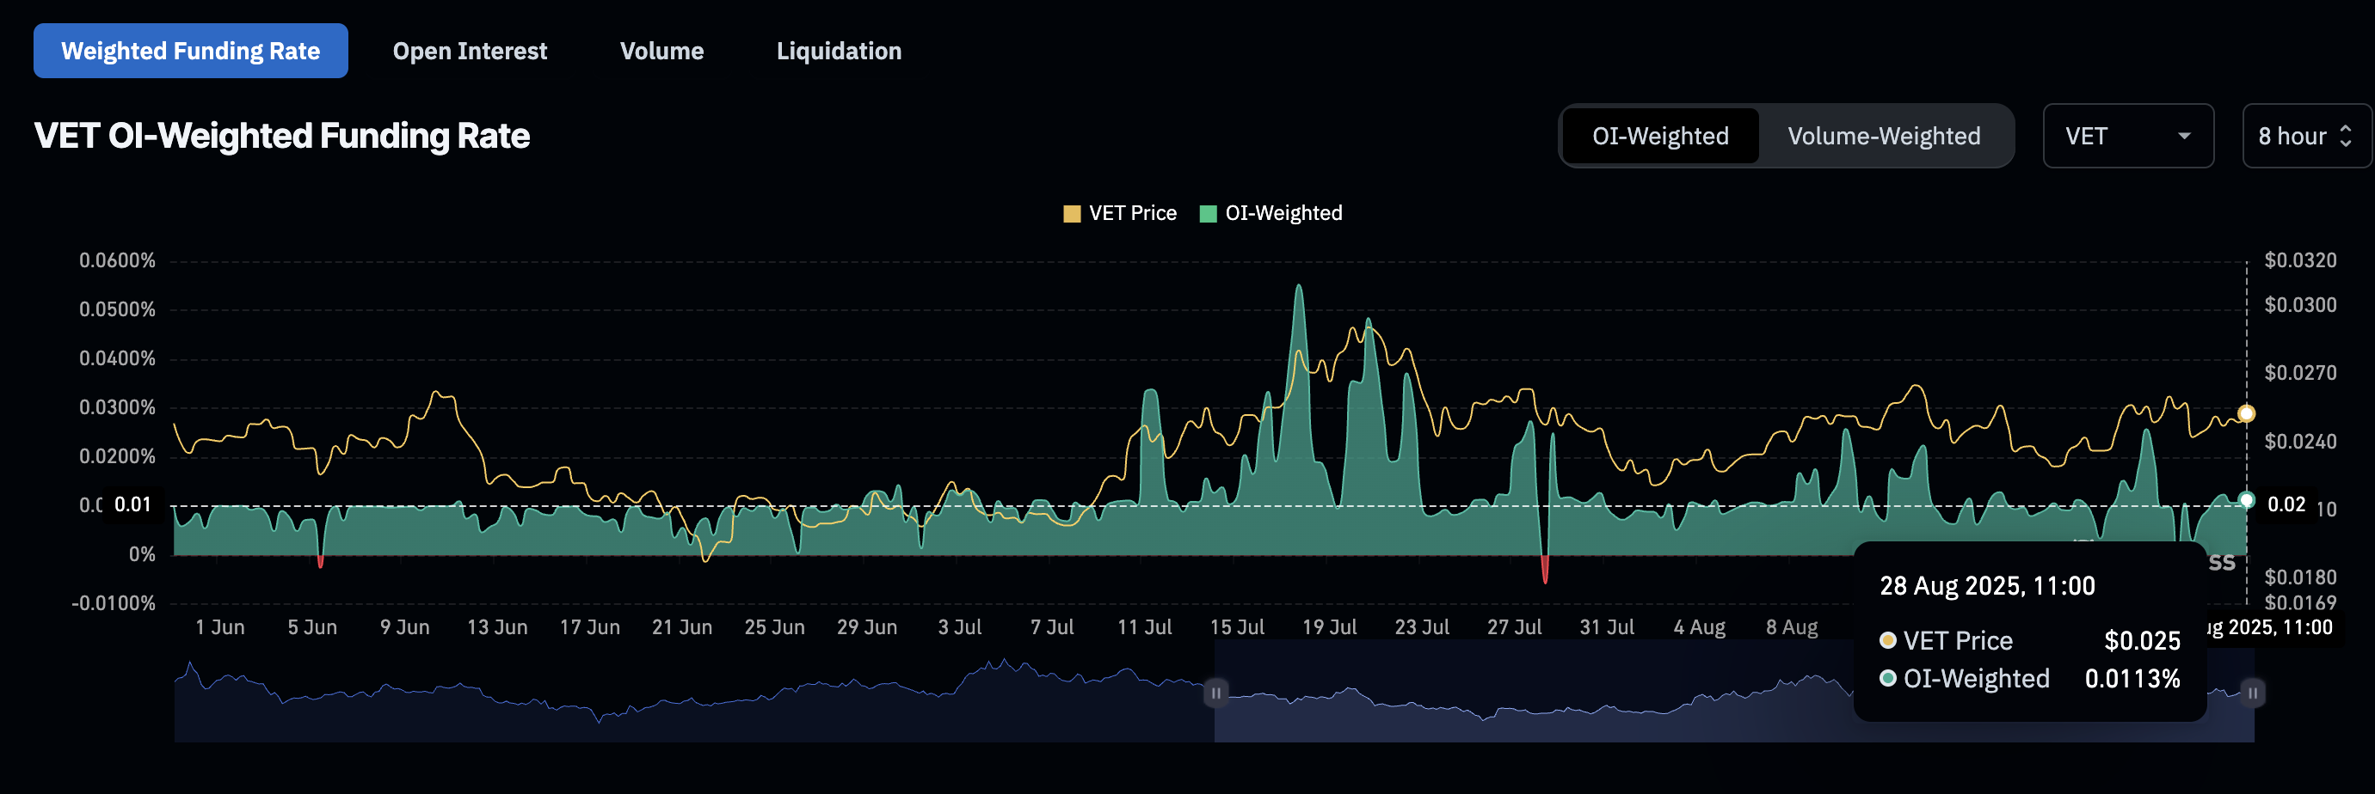Click the tooltip date "28 Aug 2025, 11:00"
Screen dimensions: 2375x794
click(x=1988, y=586)
